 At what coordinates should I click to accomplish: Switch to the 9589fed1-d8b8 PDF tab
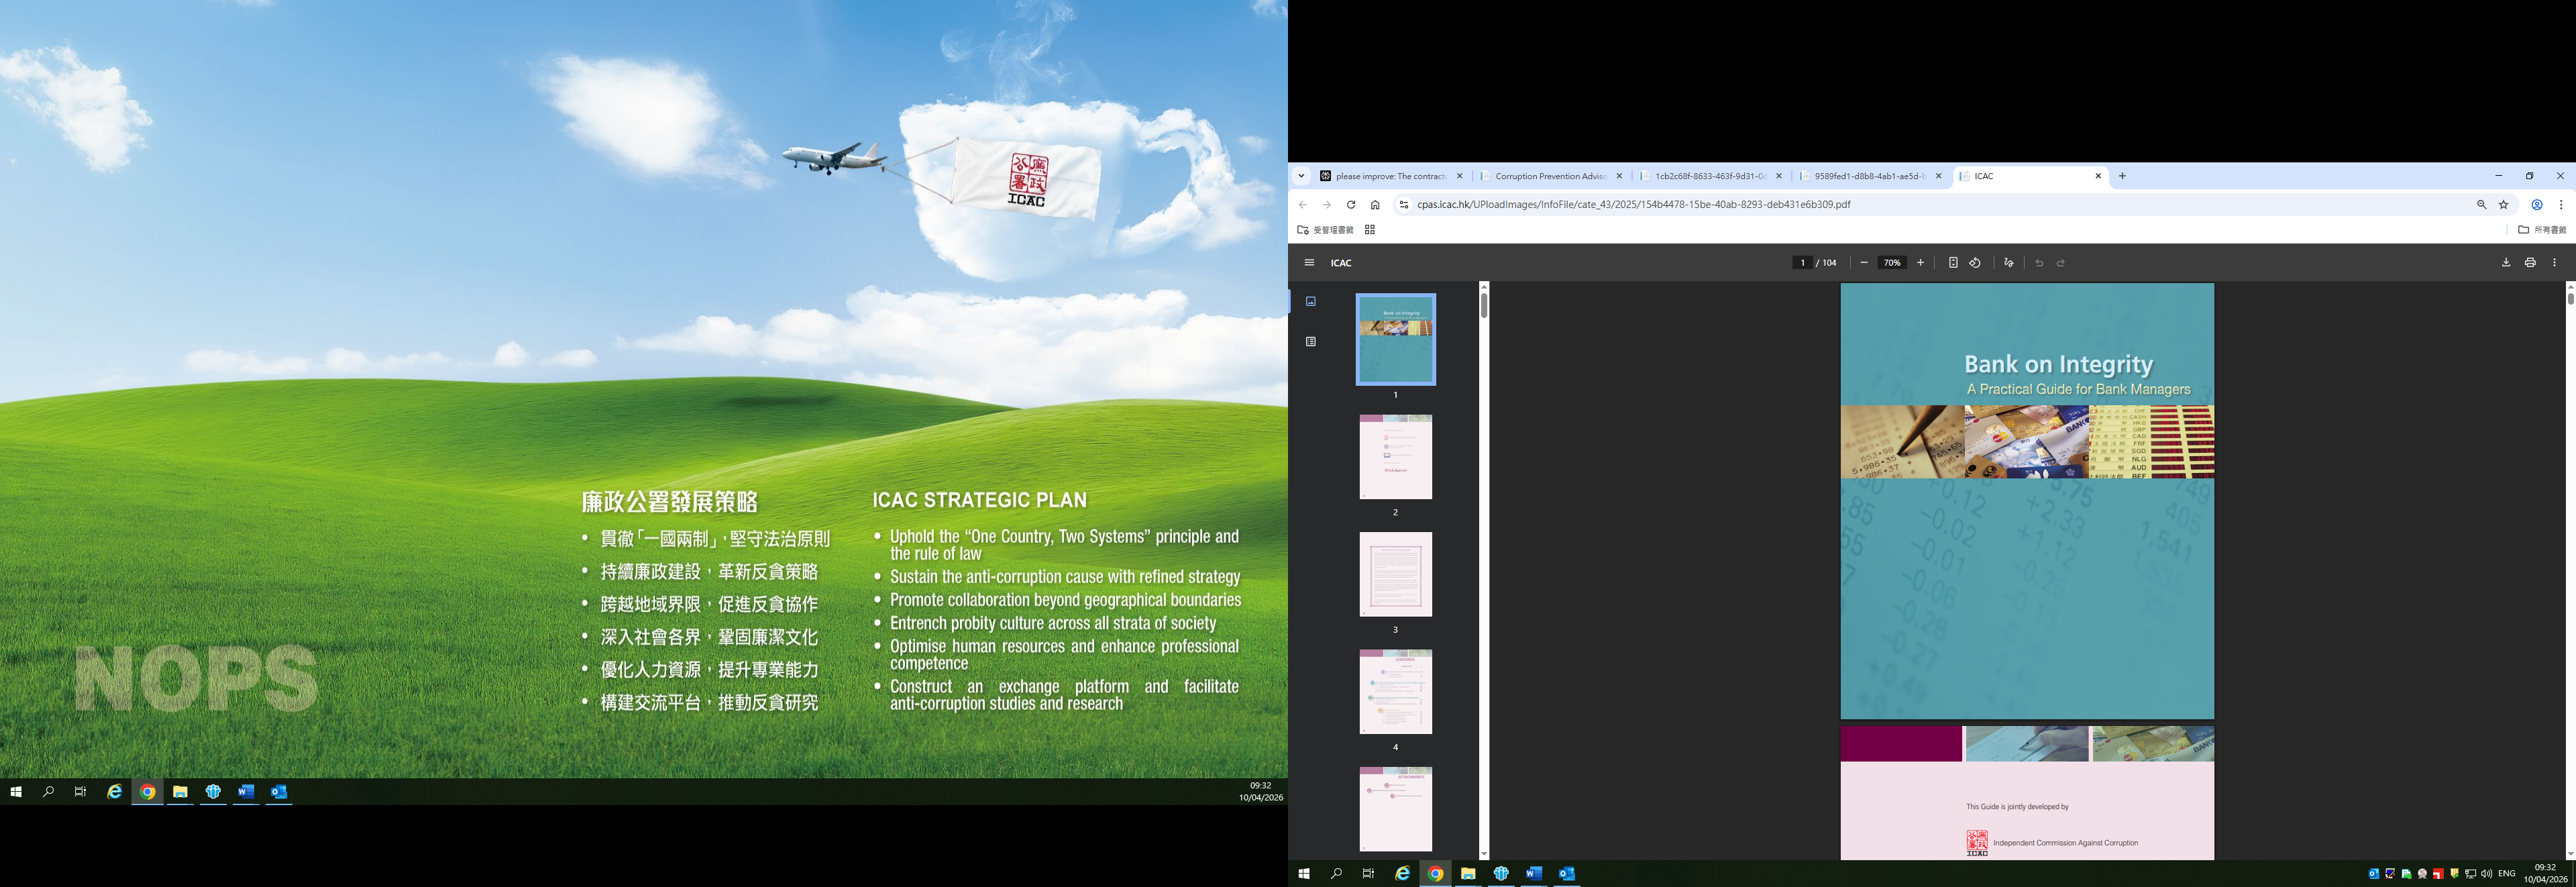point(1870,176)
